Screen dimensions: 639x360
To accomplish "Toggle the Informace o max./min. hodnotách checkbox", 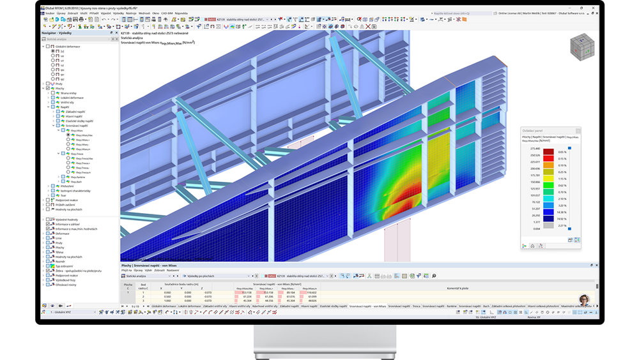I will click(48, 229).
